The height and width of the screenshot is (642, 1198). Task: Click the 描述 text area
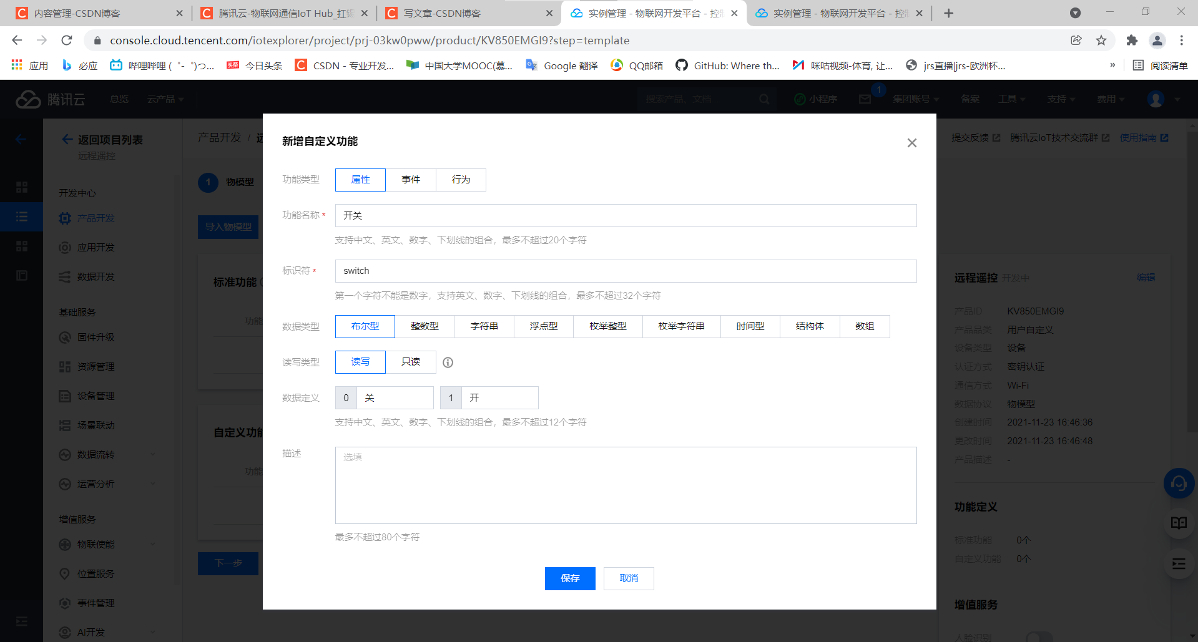624,485
